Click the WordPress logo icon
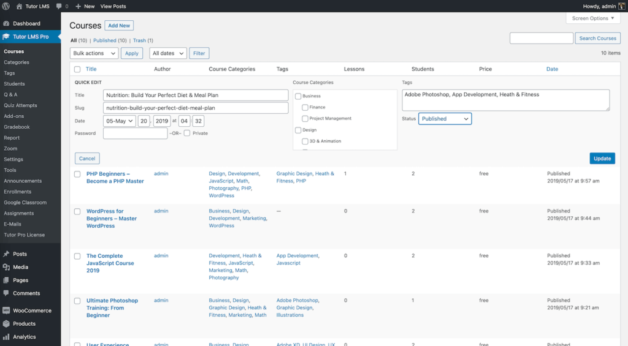Screen dimensions: 628x346 (x=6, y=6)
